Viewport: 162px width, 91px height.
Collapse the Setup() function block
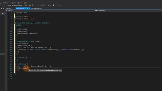[x=16, y=43]
